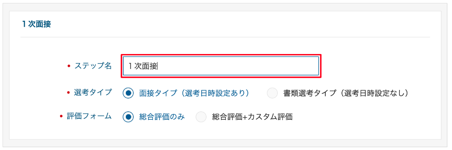The height and width of the screenshot is (150, 452).
Task: Click the 評価フォーム field label
Action: pos(89,116)
